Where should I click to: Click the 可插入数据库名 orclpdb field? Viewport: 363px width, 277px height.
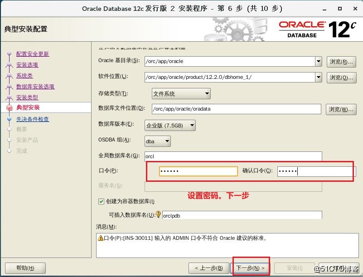[242, 215]
